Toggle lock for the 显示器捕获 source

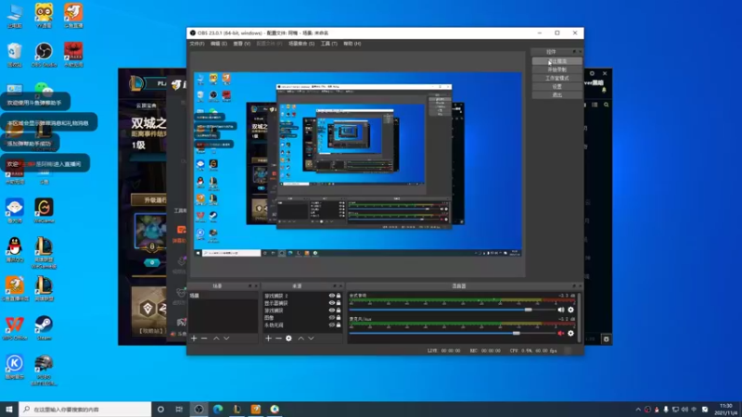339,303
